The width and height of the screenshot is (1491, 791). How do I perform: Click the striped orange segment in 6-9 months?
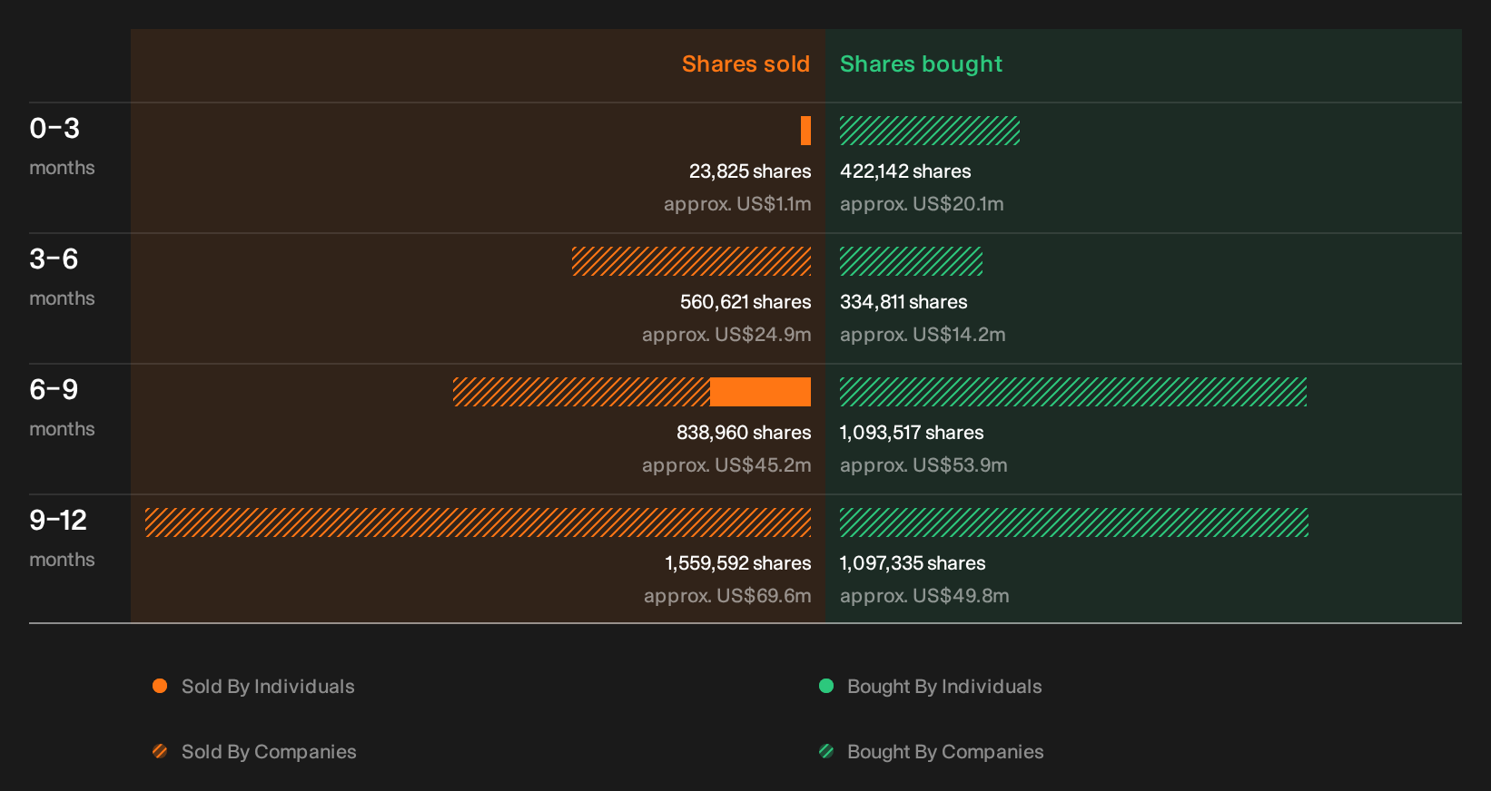[x=581, y=392]
